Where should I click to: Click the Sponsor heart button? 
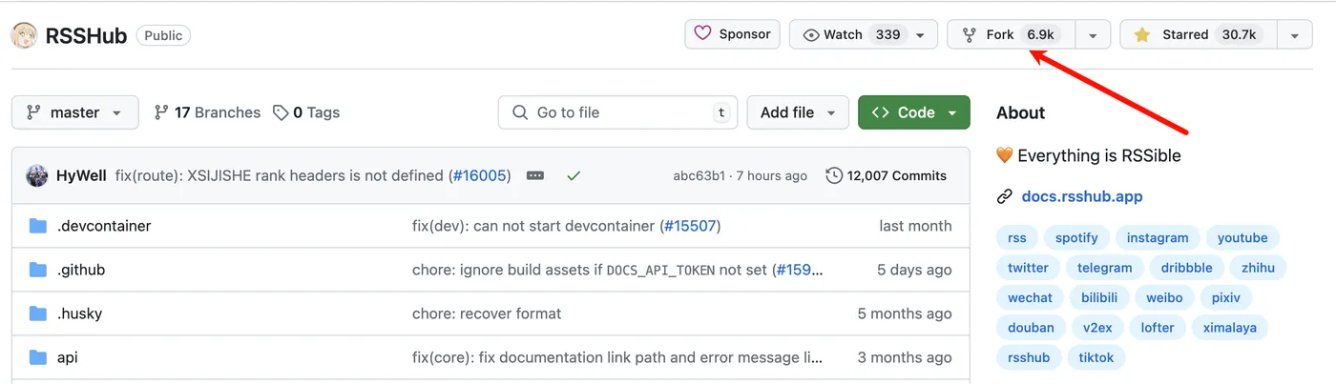(x=732, y=34)
